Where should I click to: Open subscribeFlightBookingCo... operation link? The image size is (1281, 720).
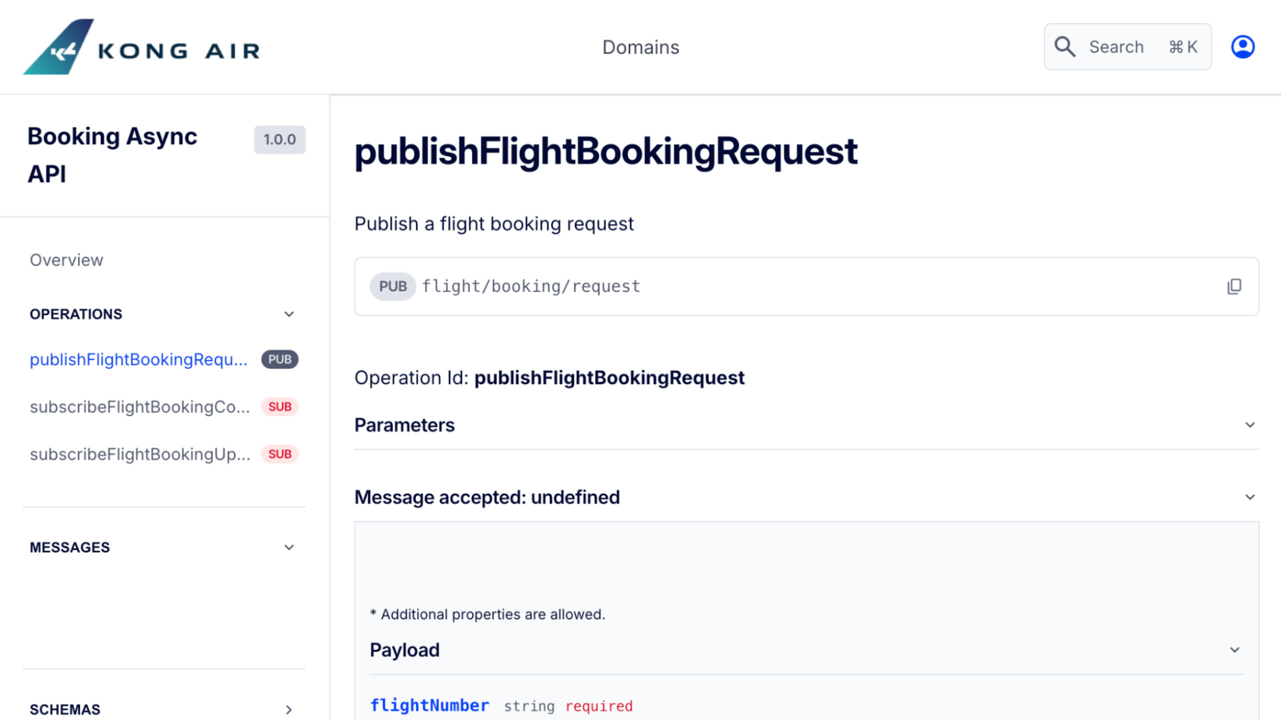pos(140,407)
